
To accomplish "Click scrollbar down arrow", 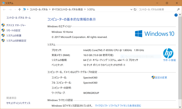I will click(180, 107).
